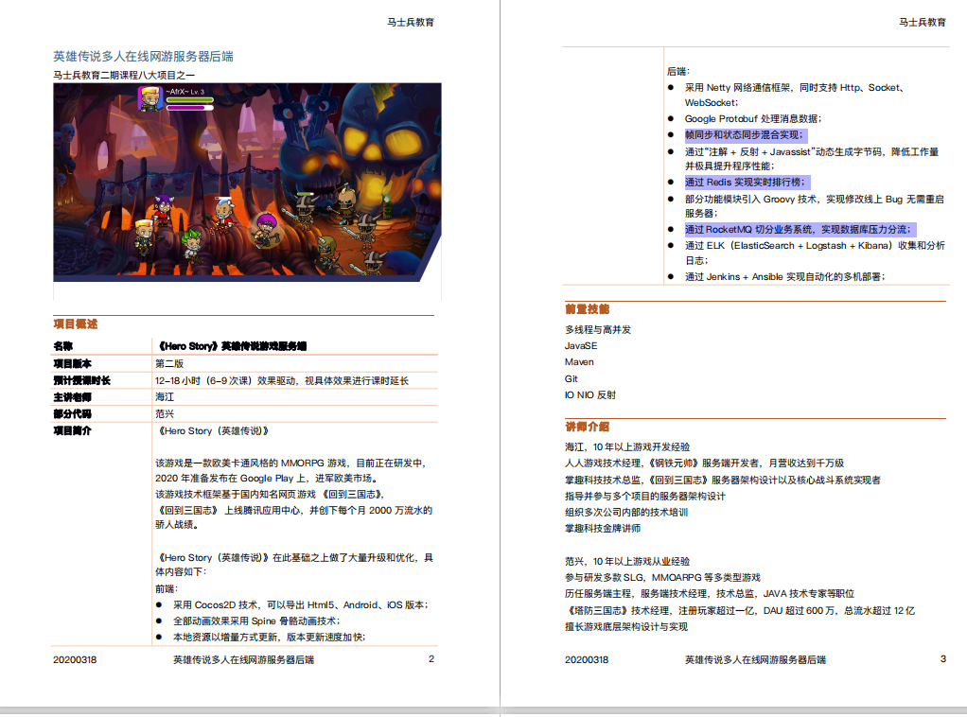Click the 海江 instructor cell in the table
967x717 pixels.
(165, 397)
